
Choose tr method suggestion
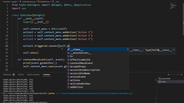point(98,56)
